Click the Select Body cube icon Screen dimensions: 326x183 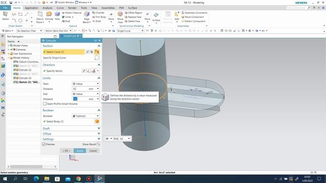[97, 121]
